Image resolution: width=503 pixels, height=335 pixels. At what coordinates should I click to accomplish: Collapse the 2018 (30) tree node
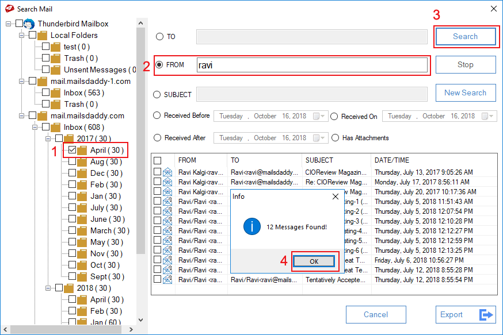[x=48, y=288]
